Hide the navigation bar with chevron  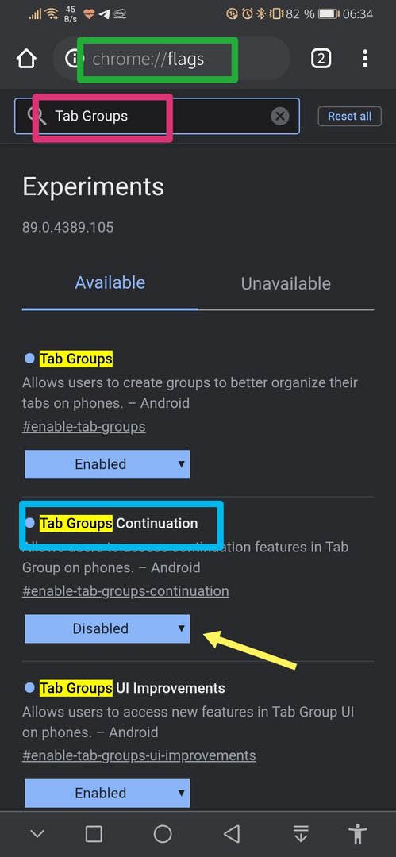point(37,834)
